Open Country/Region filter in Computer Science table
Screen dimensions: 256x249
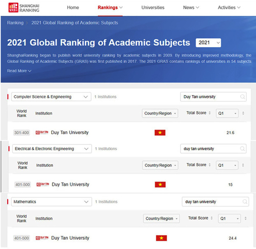pos(160,113)
